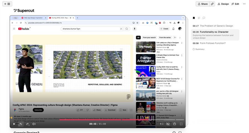249x133 pixels.
Task: Switch to the comments bubble tab
Action: click(204, 18)
